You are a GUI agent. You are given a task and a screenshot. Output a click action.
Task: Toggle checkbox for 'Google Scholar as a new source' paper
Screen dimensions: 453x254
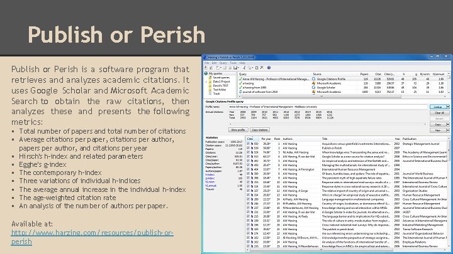point(248,156)
